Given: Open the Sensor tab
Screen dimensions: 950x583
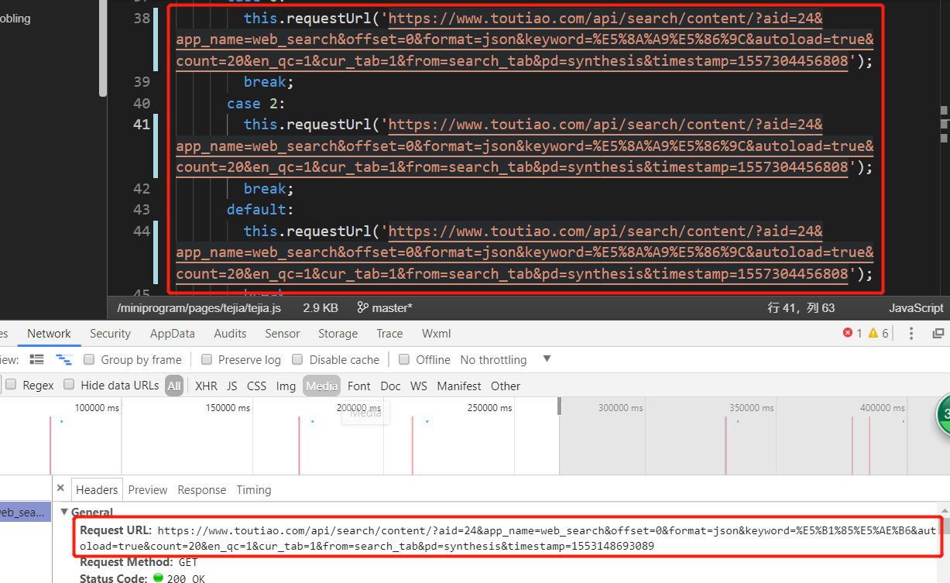Looking at the screenshot, I should point(283,334).
